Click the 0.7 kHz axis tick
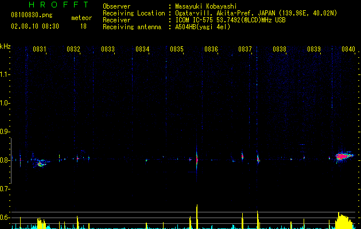The width and height of the screenshot is (361, 229). click(x=5, y=189)
